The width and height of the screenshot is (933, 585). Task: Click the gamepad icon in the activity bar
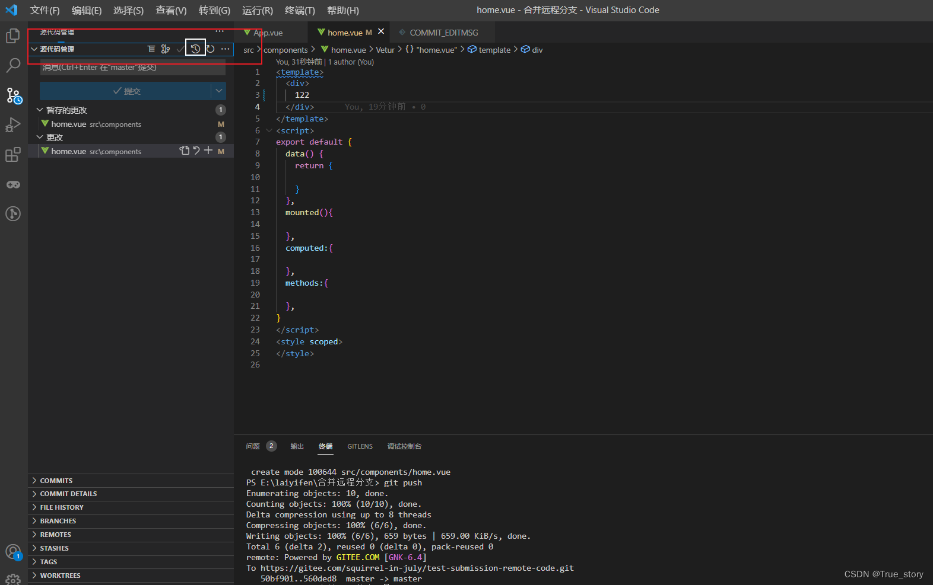[x=13, y=184]
